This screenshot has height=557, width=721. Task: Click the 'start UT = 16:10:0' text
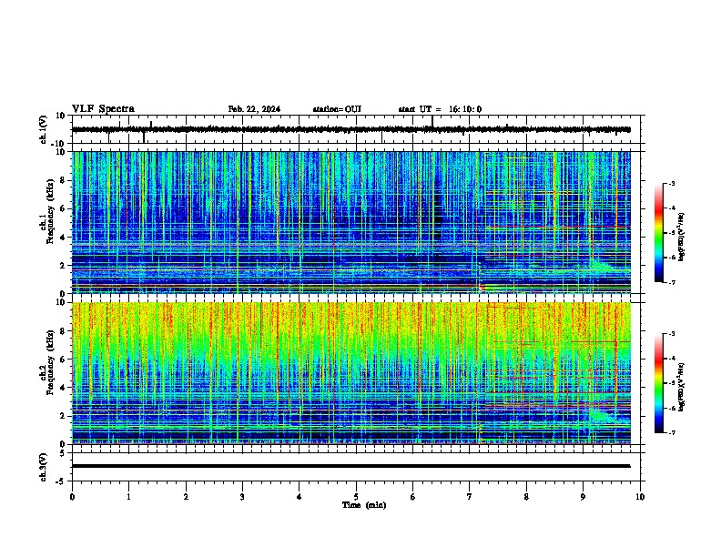[440, 109]
